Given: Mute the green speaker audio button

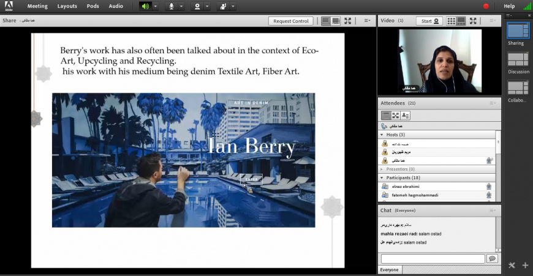Looking at the screenshot, I should (x=145, y=6).
